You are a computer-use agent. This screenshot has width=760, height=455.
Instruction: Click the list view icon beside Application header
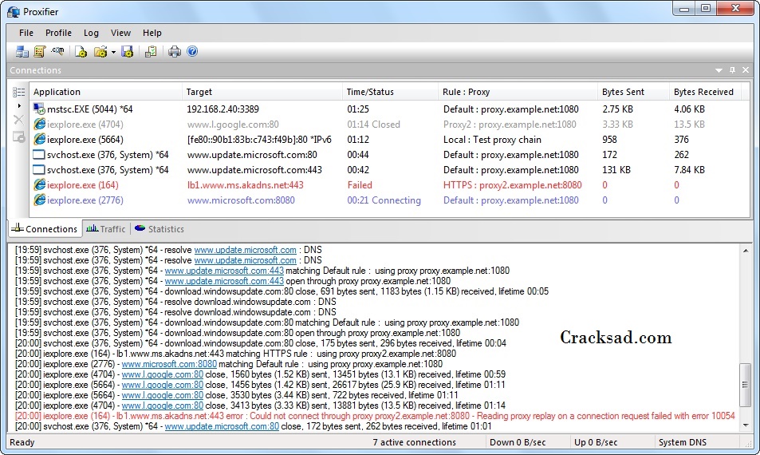(19, 92)
